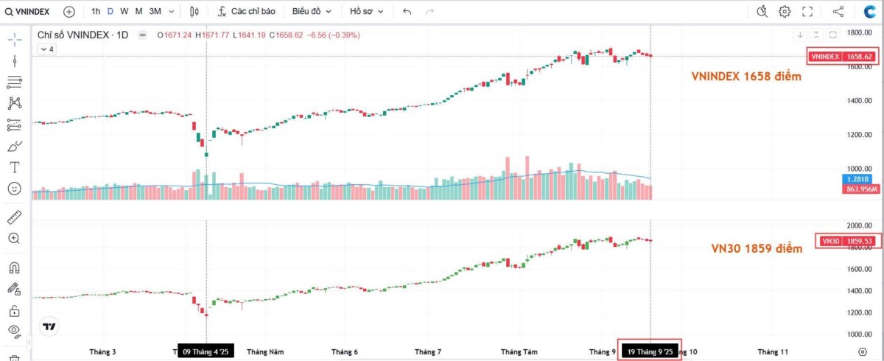Select the D daily timeframe
Image resolution: width=884 pixels, height=361 pixels.
pyautogui.click(x=110, y=12)
